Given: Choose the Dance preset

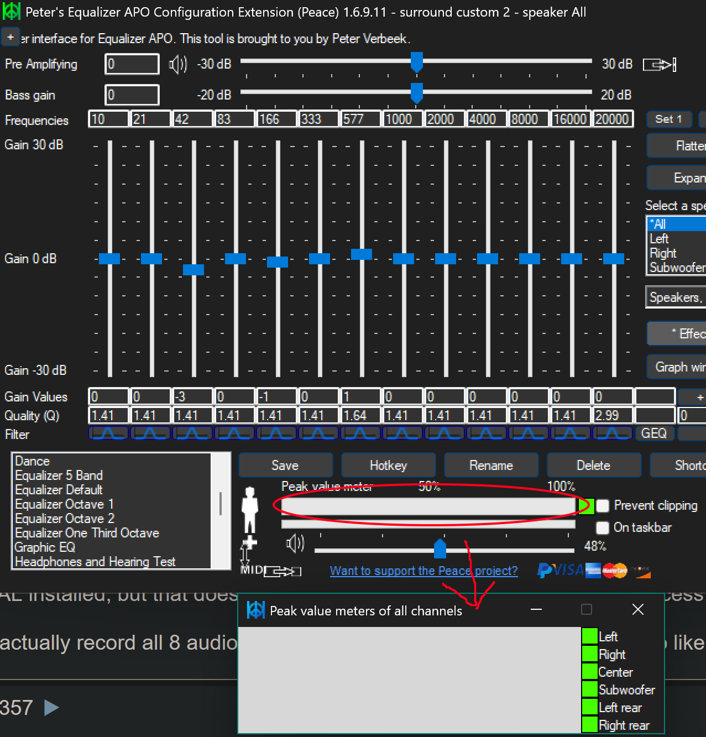Looking at the screenshot, I should point(112,461).
